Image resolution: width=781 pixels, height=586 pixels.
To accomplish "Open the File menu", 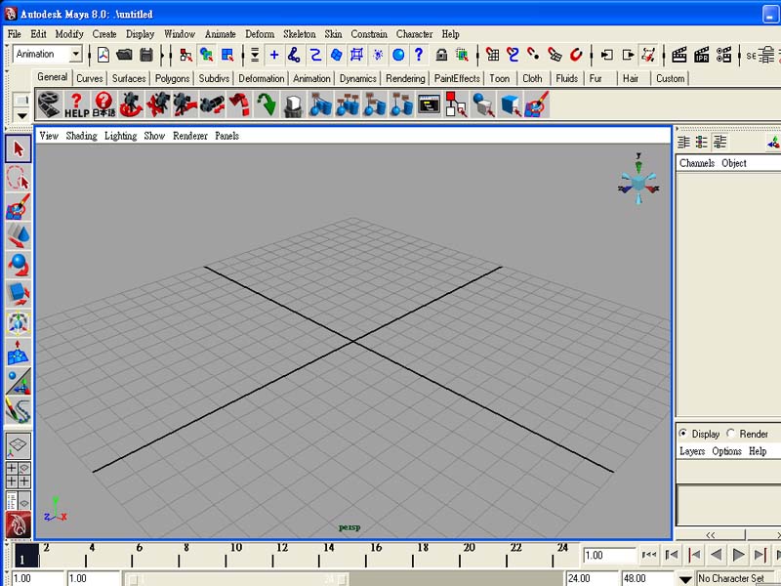I will [15, 34].
